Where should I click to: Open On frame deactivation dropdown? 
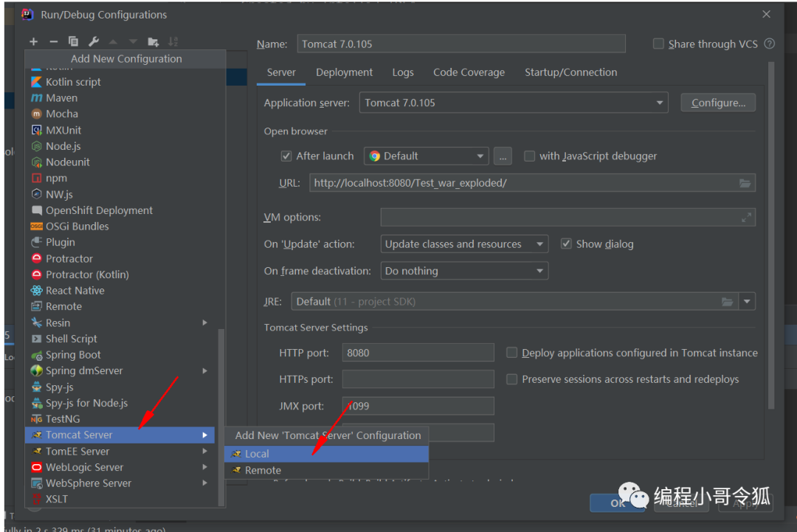464,271
